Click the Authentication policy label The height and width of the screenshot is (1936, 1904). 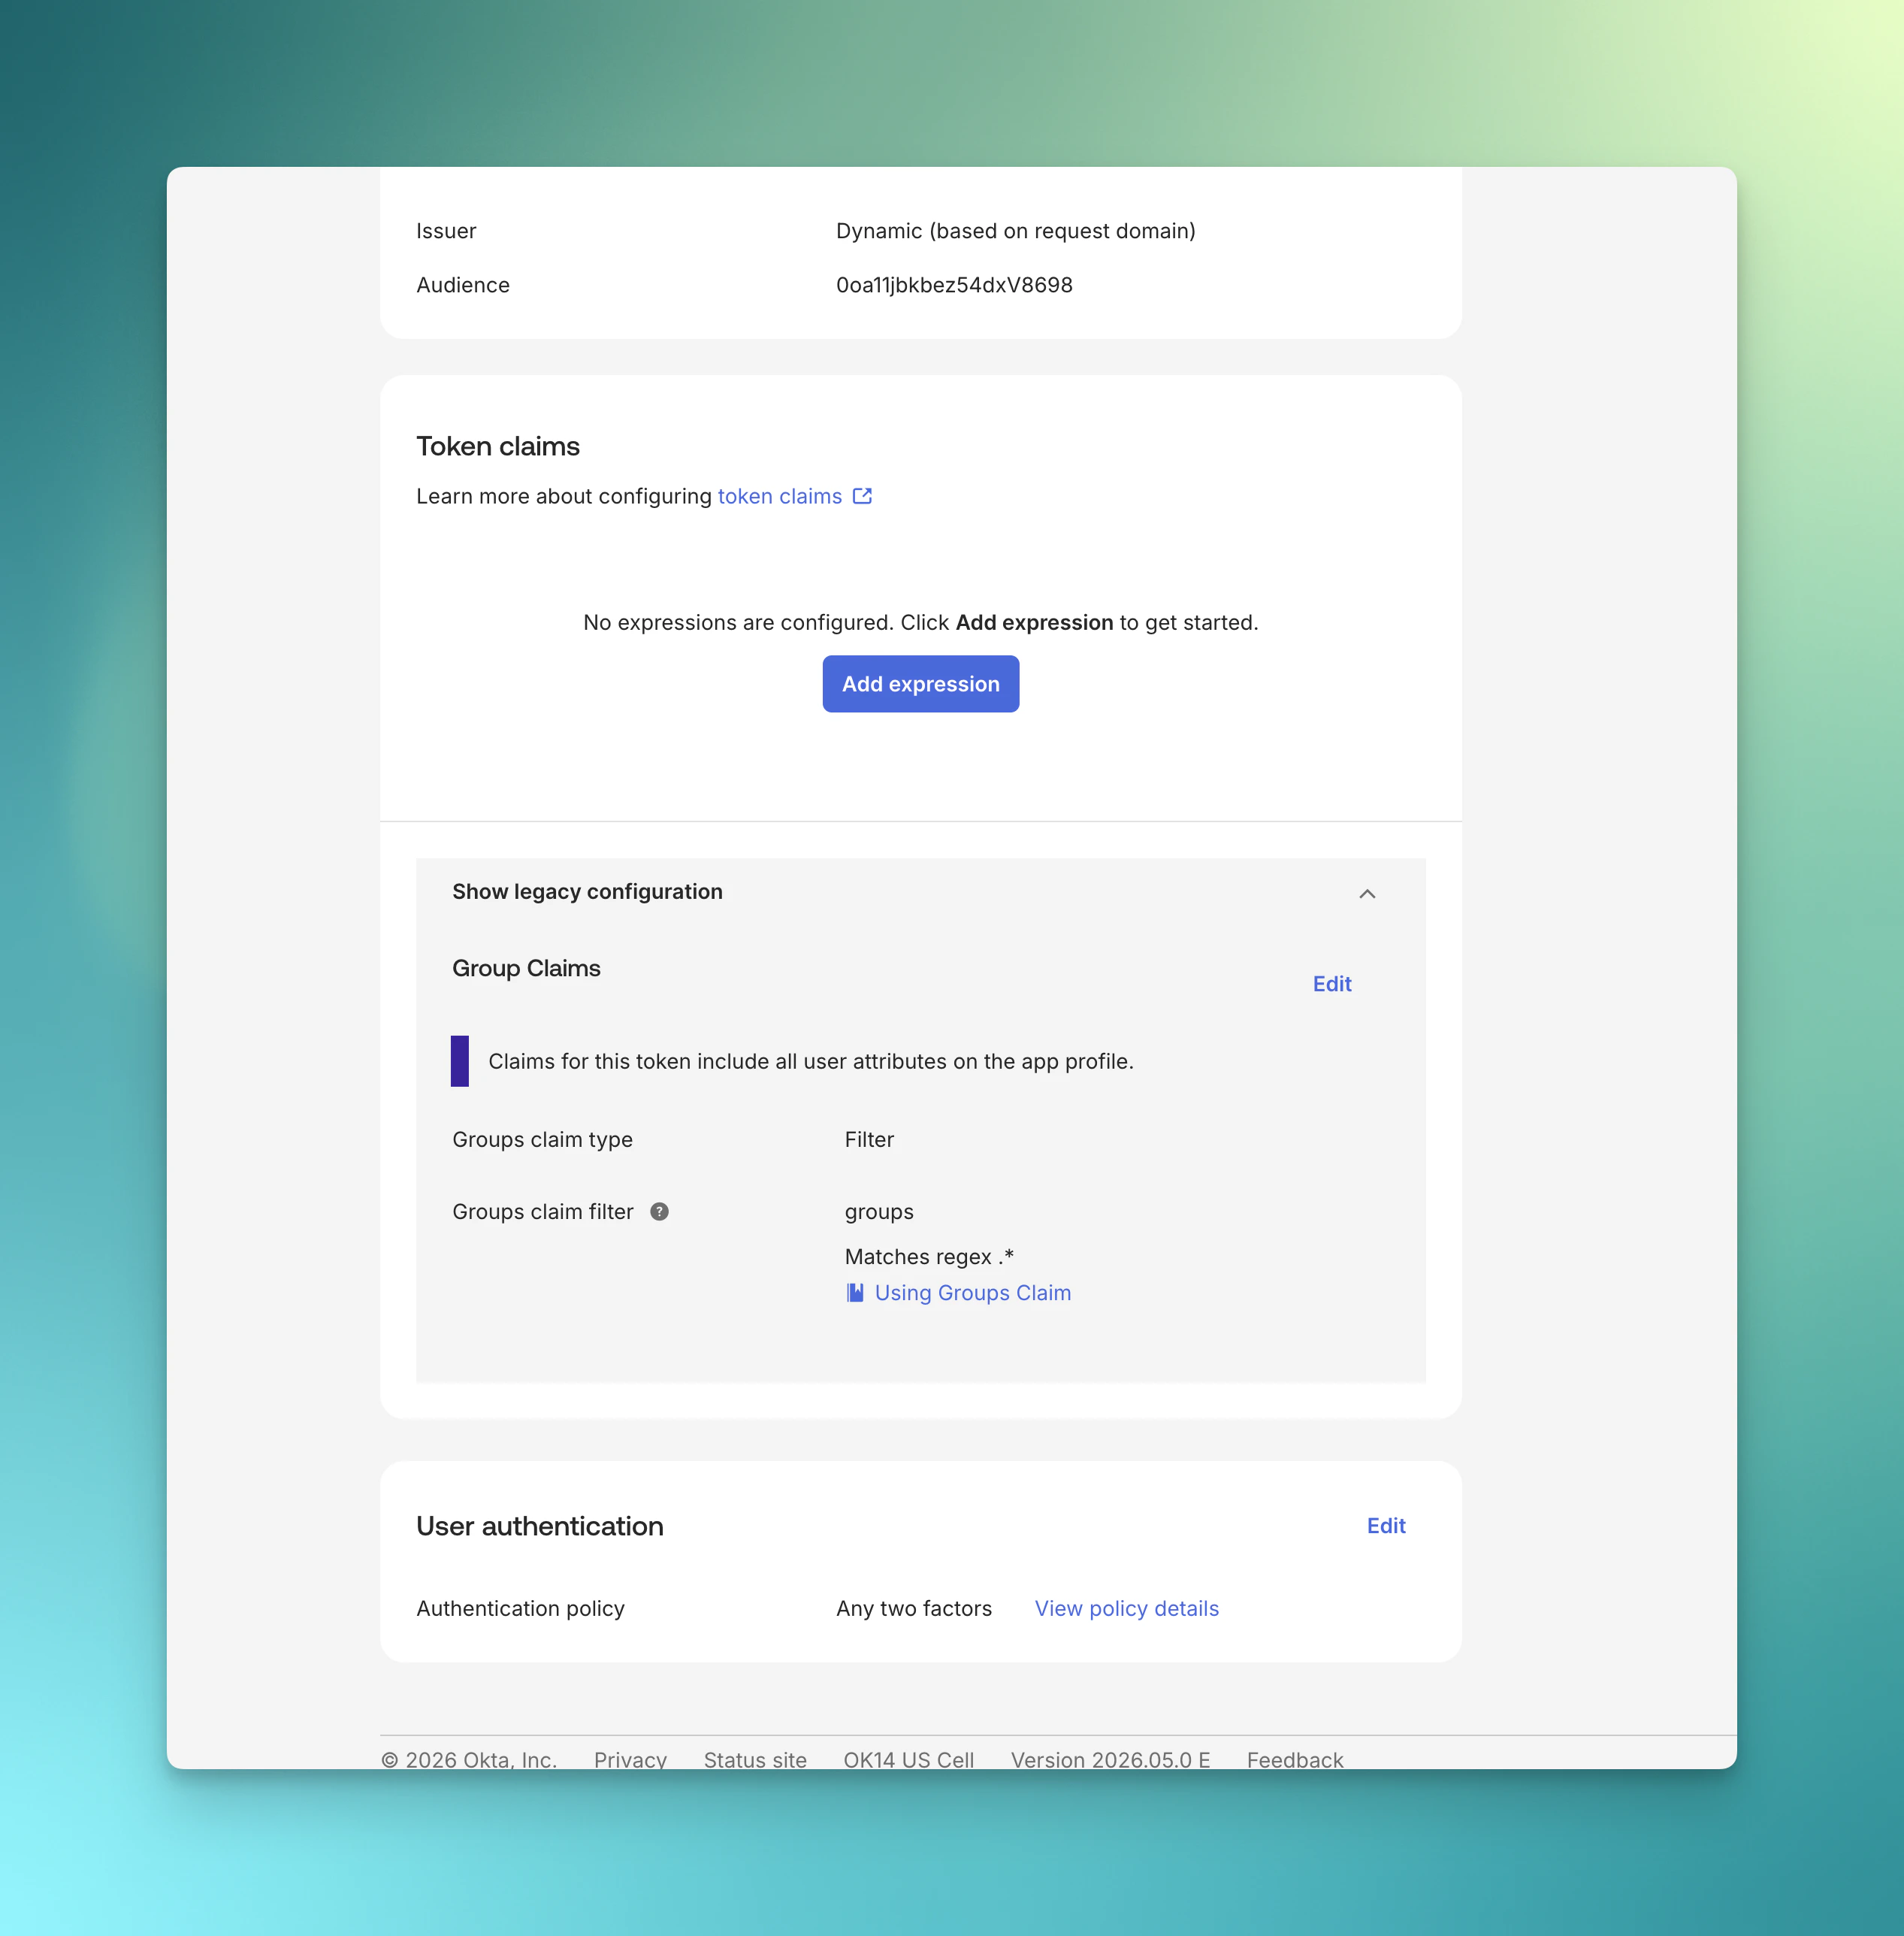tap(520, 1609)
